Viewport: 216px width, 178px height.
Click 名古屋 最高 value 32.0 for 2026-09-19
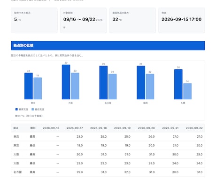pos(127,172)
